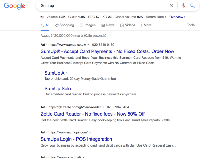This screenshot has width=200, height=158.
Task: Expand dropdown arrow next to rapyd.net URL
Action: pyautogui.click(x=83, y=157)
